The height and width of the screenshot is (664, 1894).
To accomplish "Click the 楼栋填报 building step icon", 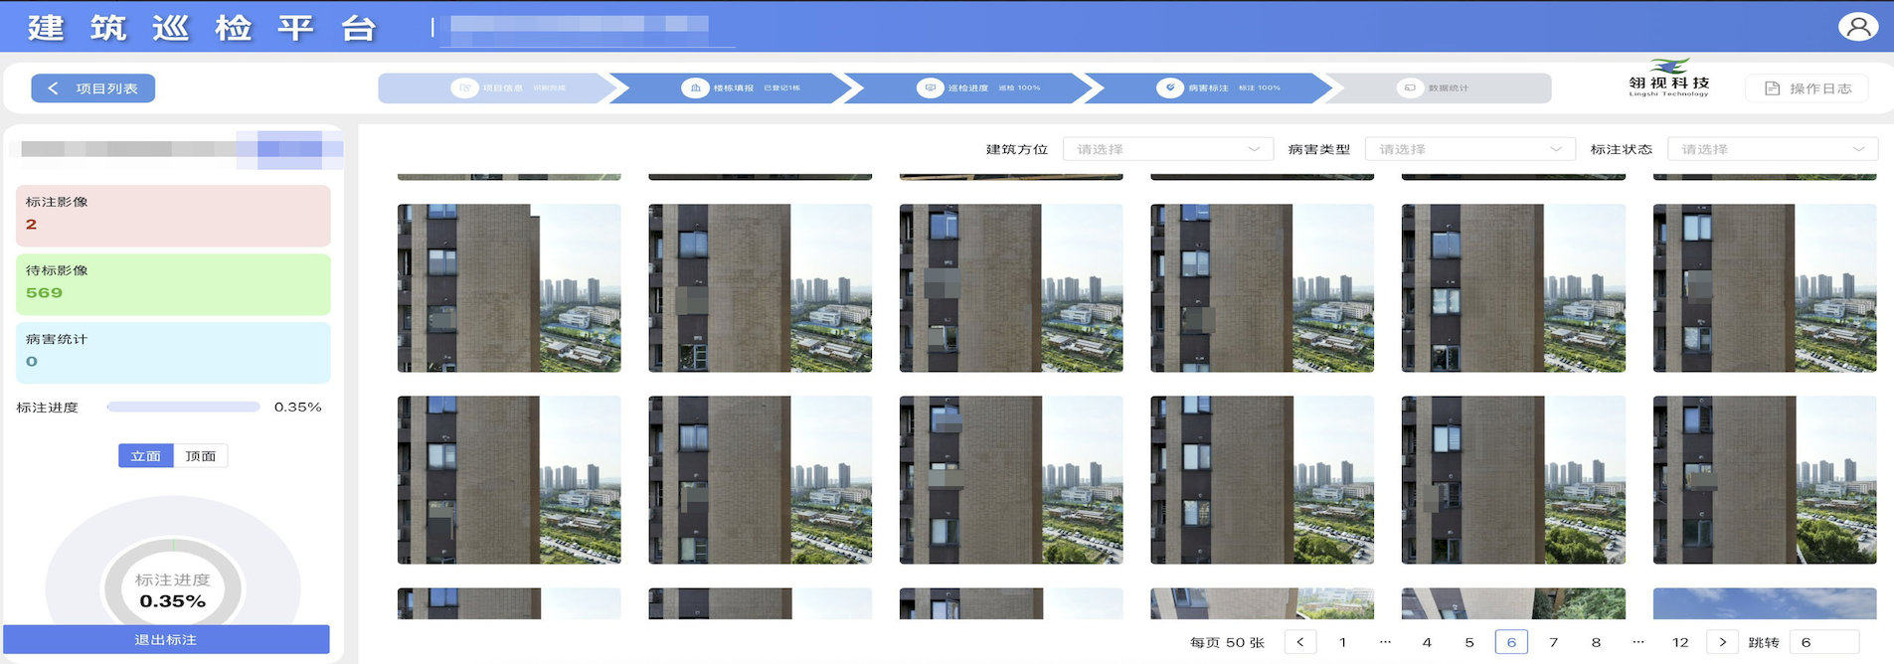I will (694, 87).
